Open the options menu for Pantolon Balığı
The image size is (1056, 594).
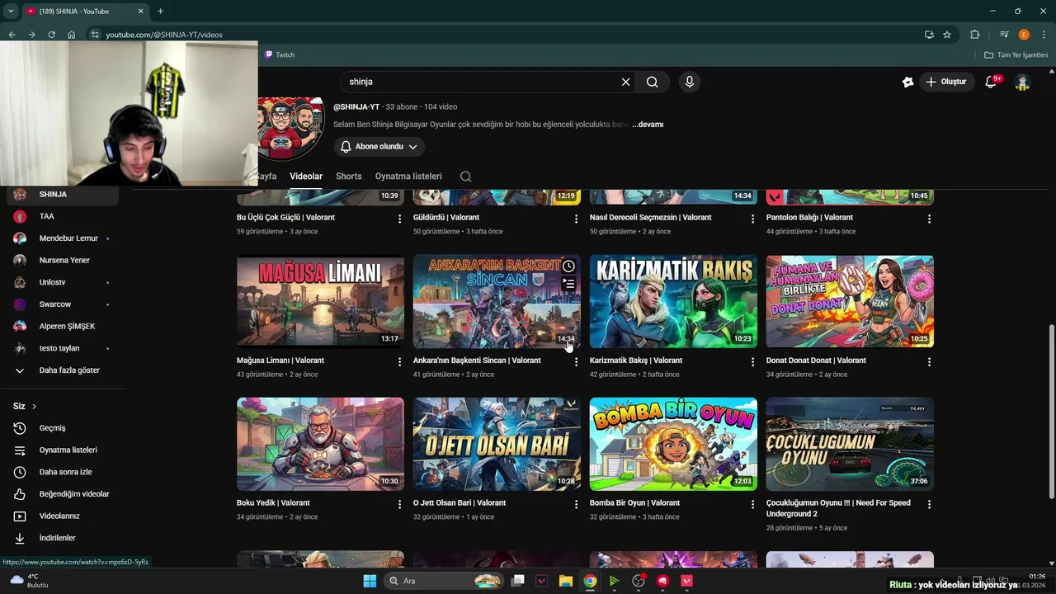point(929,219)
